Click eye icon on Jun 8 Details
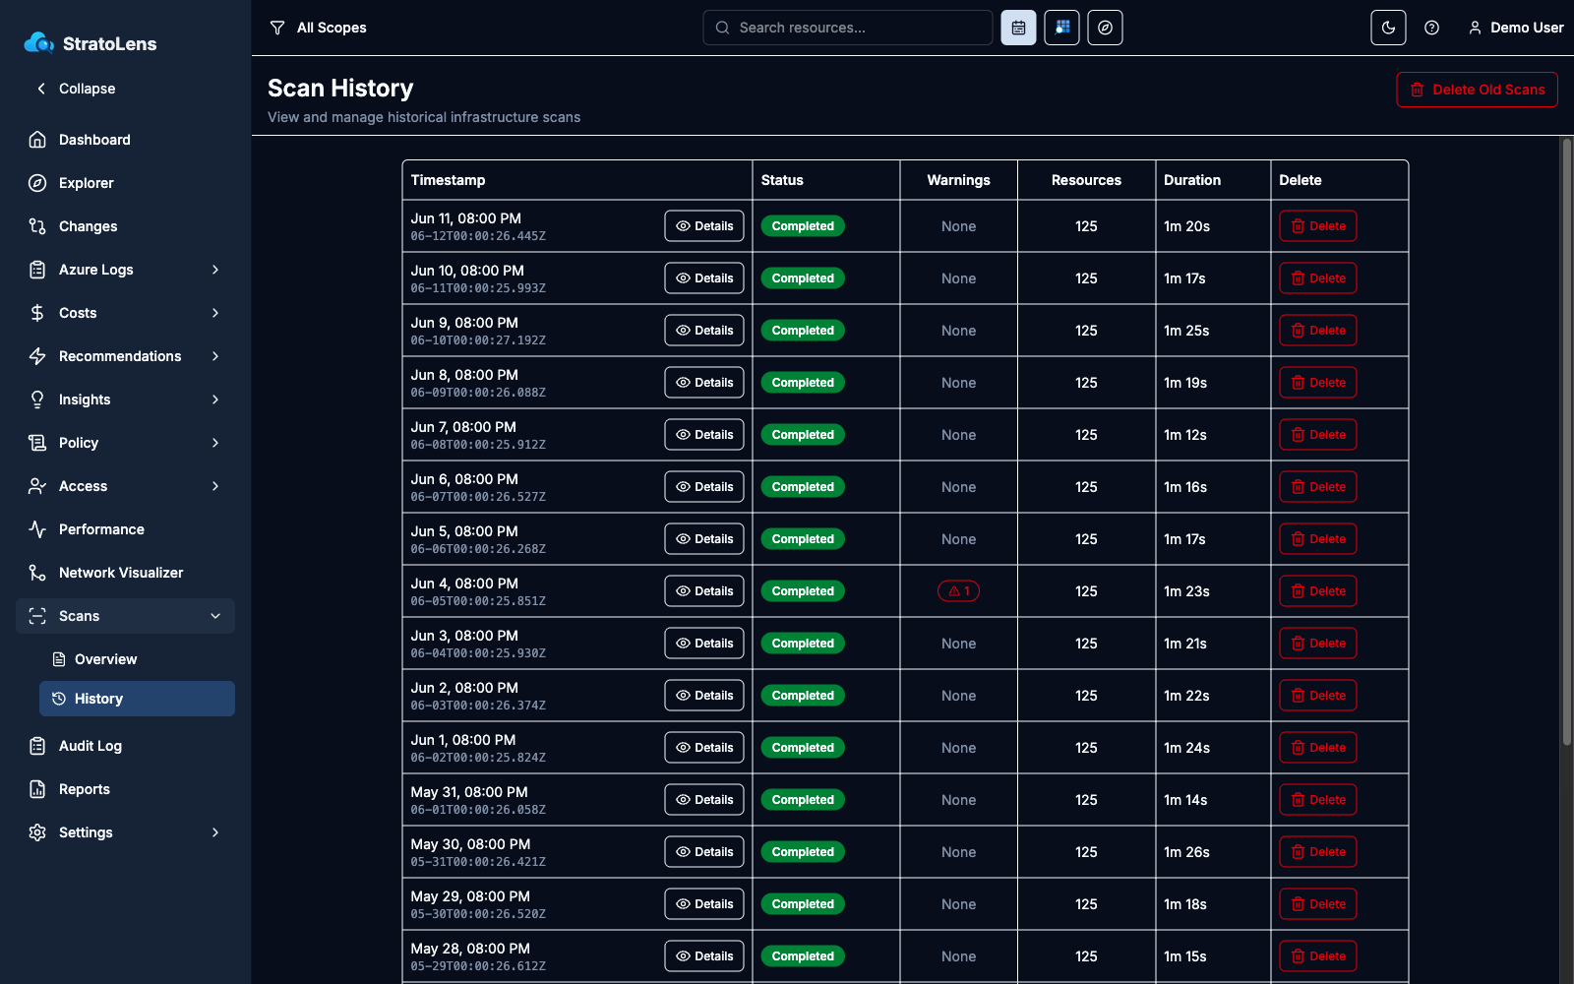The image size is (1574, 984). pyautogui.click(x=683, y=383)
